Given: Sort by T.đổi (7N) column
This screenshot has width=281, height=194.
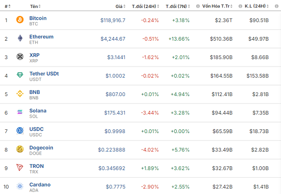Looking at the screenshot, I should click(x=177, y=7).
